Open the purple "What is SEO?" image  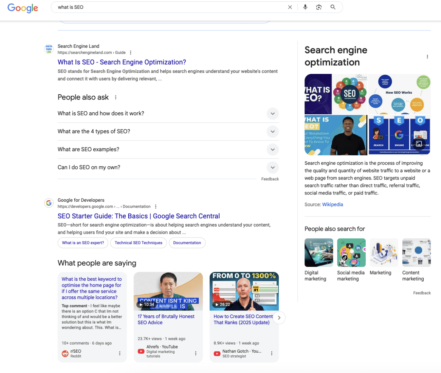click(318, 94)
